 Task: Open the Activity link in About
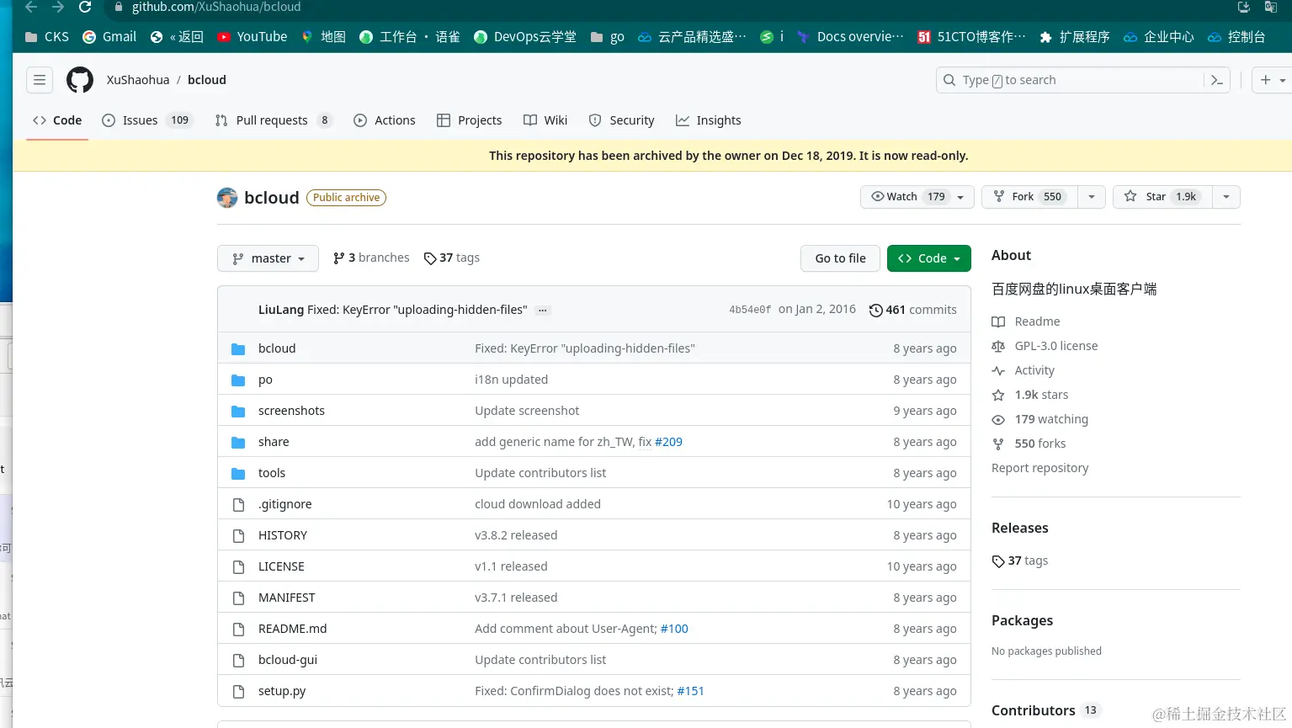point(1023,370)
